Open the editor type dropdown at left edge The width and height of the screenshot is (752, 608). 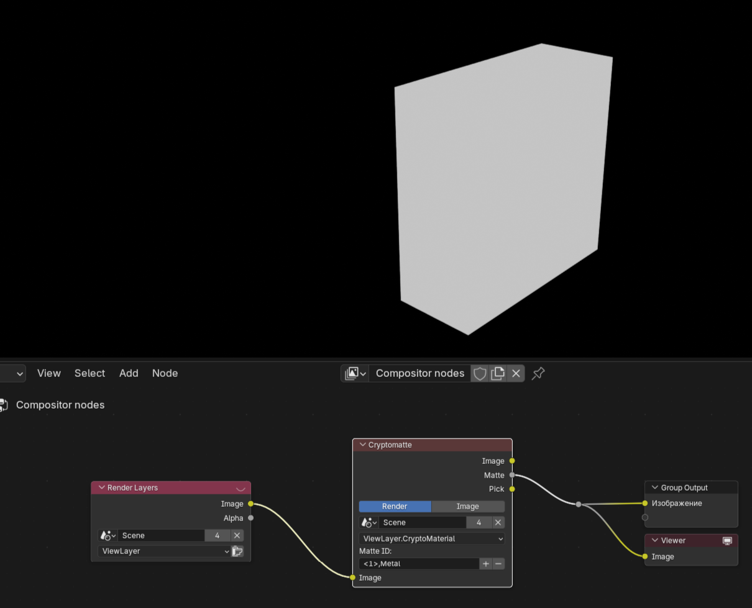(x=12, y=373)
